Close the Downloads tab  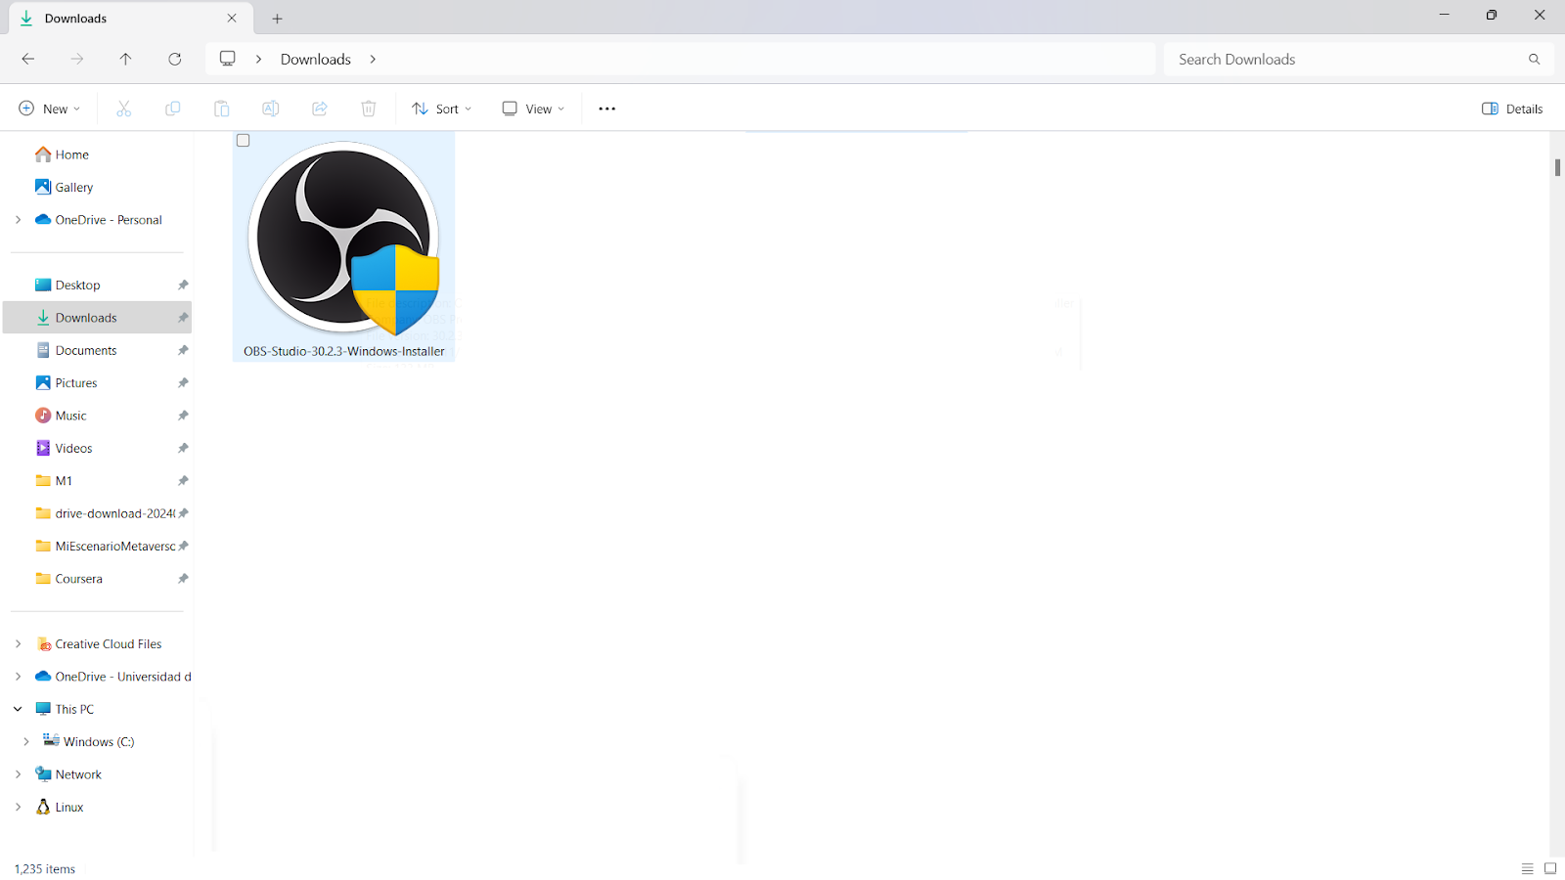point(232,19)
